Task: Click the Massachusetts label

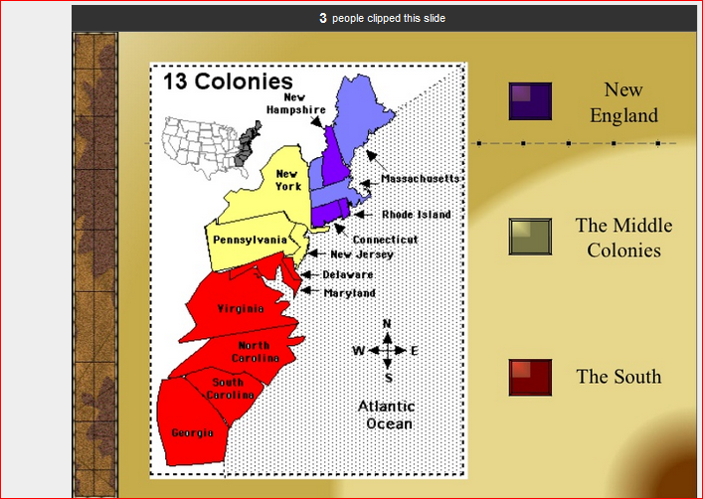Action: (x=421, y=179)
